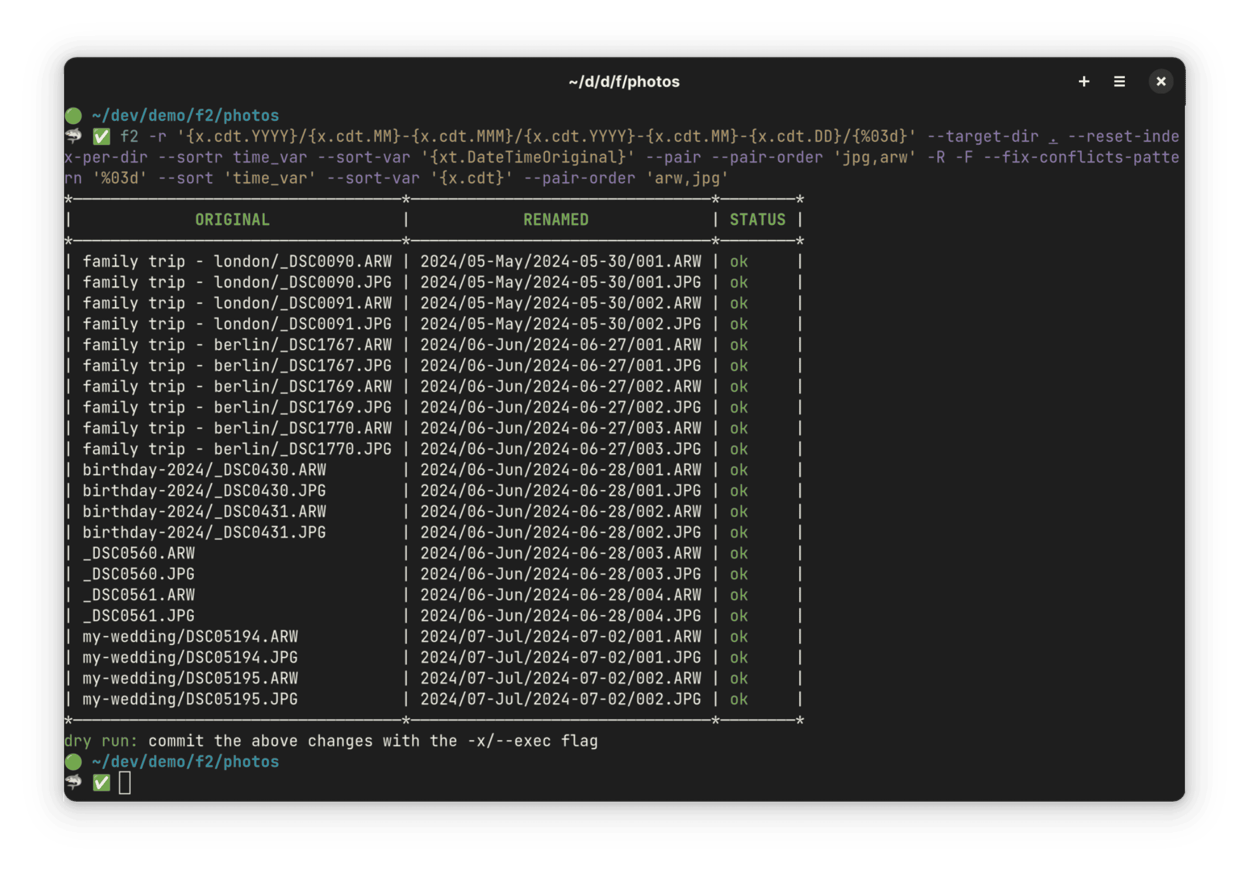The image size is (1249, 871).
Task: Click renamed path 2024/07-Jul/2024-07-02/001.ARW
Action: pos(560,637)
